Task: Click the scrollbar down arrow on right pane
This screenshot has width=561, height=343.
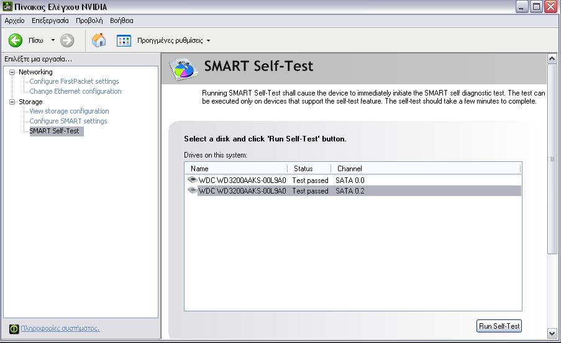Action: (552, 334)
